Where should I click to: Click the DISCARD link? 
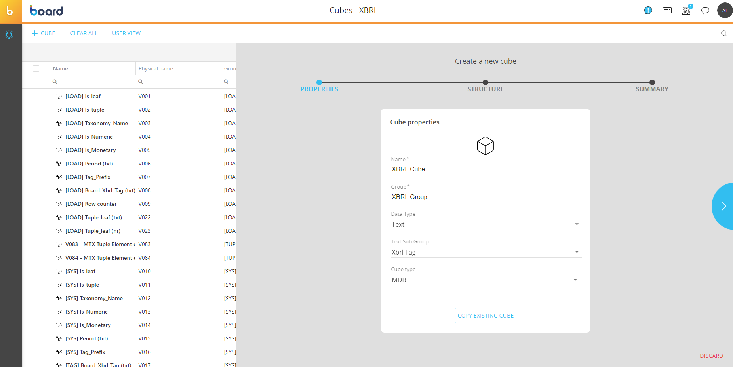click(711, 356)
